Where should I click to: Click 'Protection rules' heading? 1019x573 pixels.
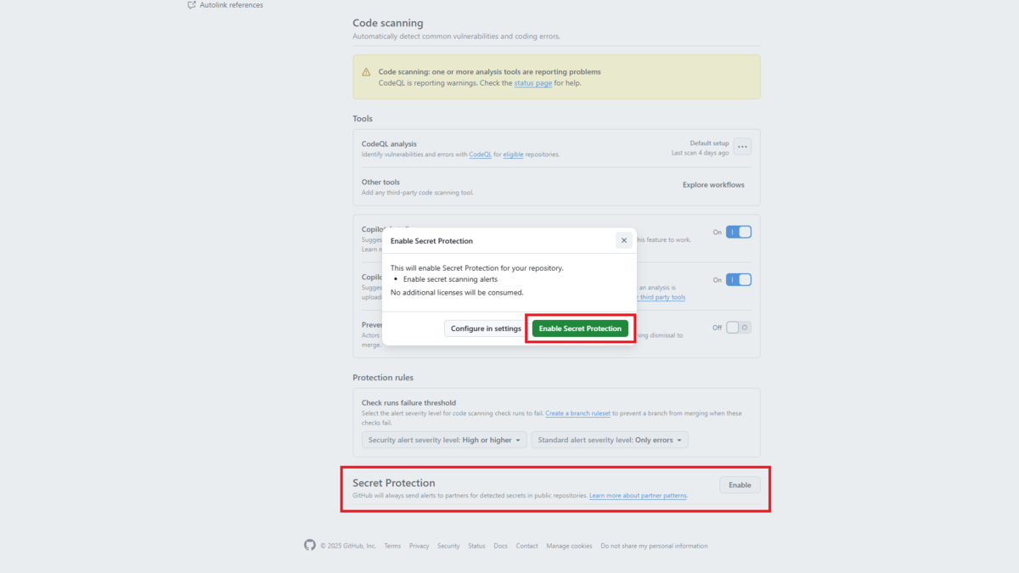click(383, 377)
